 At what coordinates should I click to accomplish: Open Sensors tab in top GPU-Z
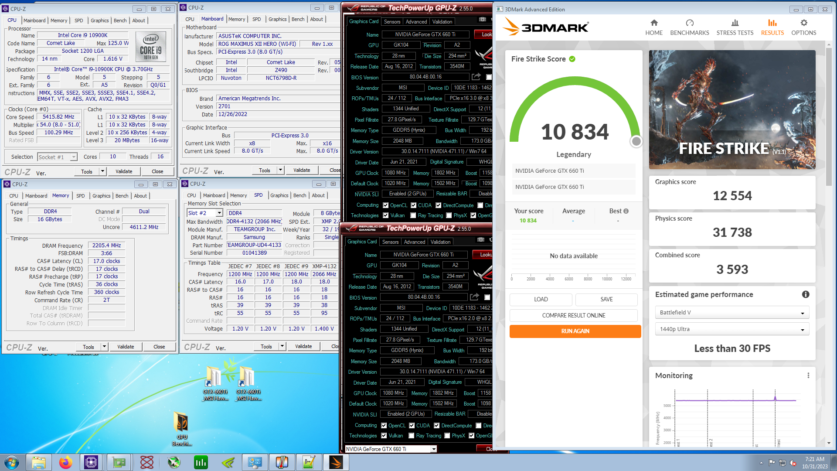pyautogui.click(x=392, y=22)
